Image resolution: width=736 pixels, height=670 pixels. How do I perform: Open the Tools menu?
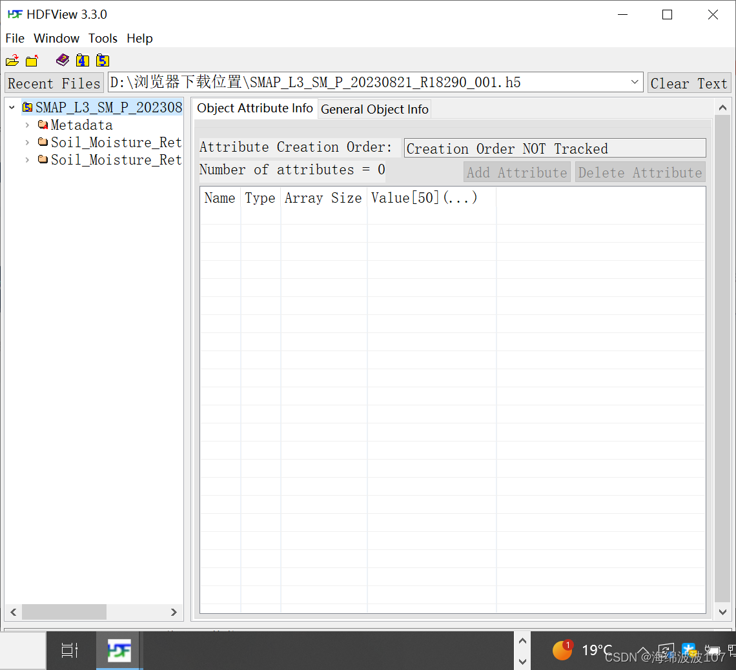[103, 38]
